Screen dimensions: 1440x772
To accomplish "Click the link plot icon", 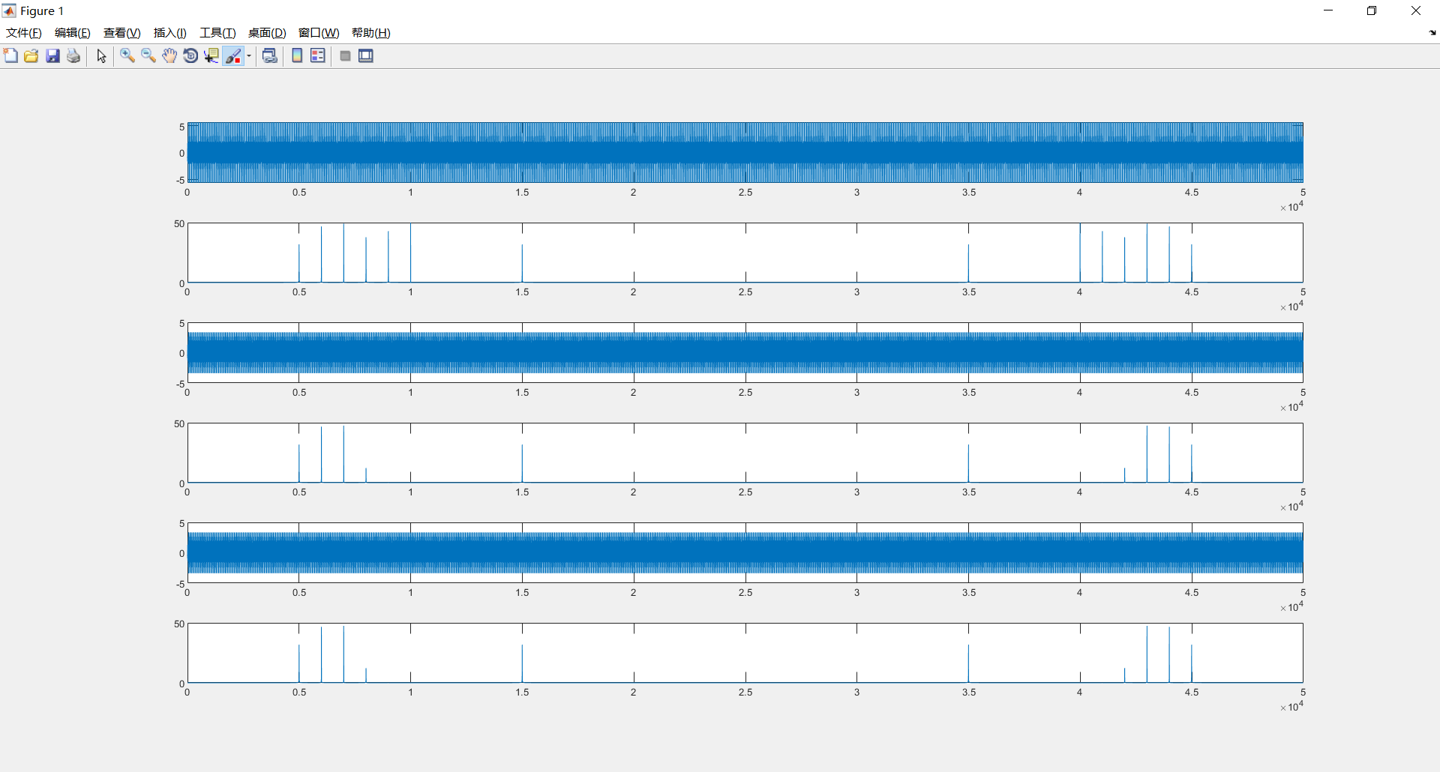I will (x=269, y=55).
